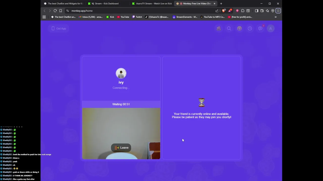Close the Monkey browser tab
This screenshot has height=181, width=323.
(x=214, y=4)
